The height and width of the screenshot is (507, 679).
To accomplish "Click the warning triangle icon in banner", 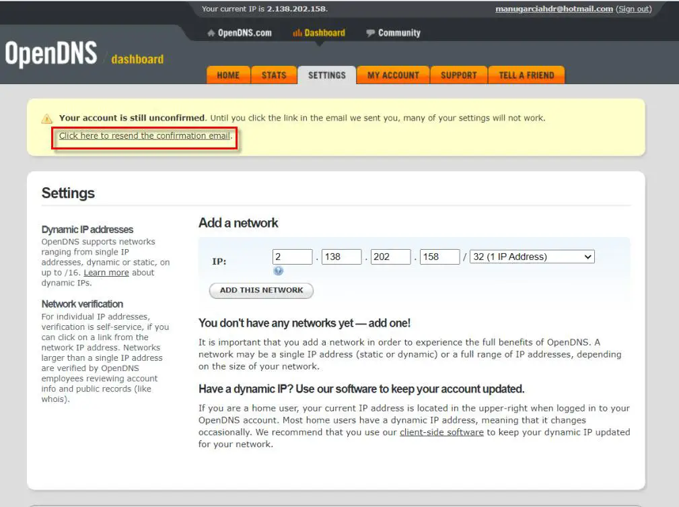I will click(x=46, y=119).
